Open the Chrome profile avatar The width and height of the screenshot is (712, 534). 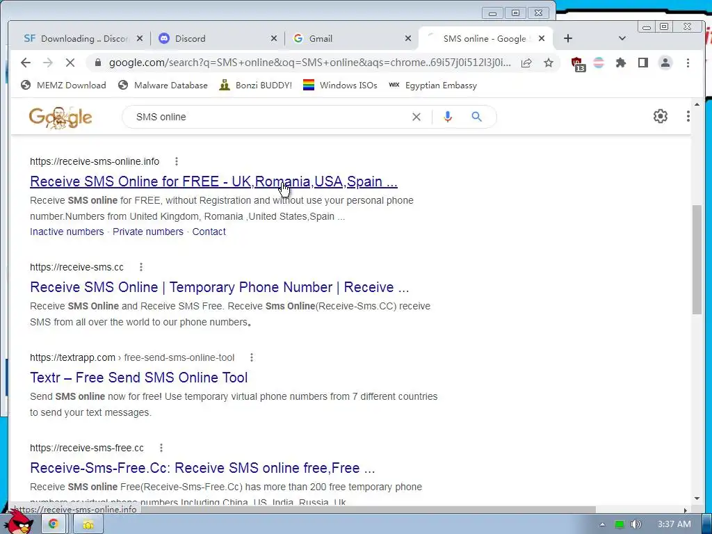tap(665, 63)
